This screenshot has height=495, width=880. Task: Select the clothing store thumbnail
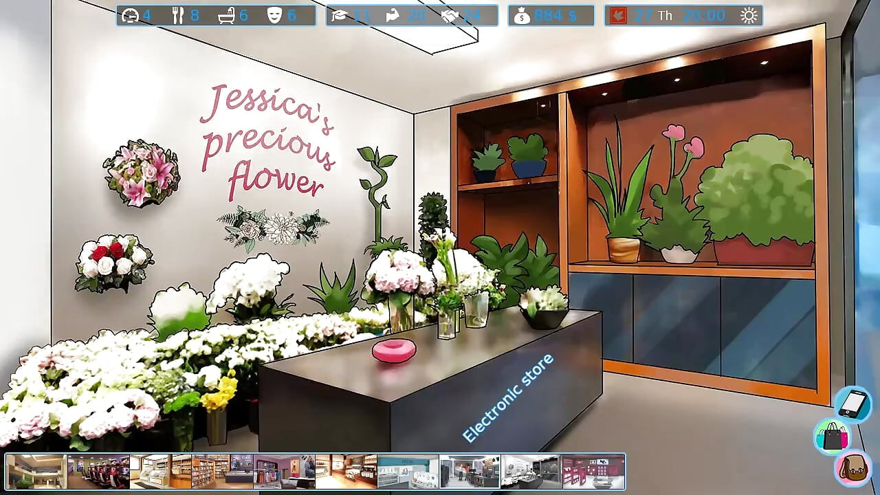285,472
